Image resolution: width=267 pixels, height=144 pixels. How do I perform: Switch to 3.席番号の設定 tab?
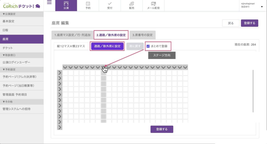pos(142,35)
